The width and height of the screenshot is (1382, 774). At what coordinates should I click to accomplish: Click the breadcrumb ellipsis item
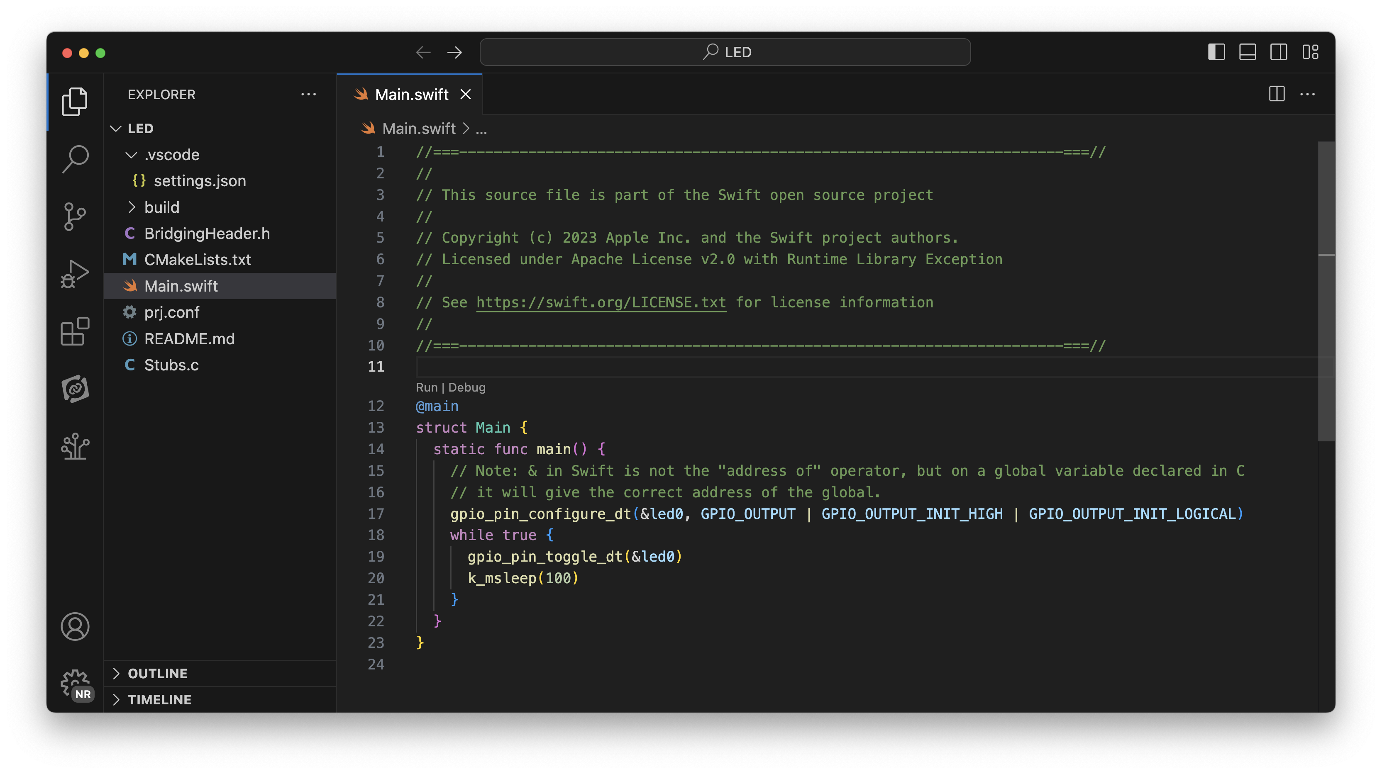tap(481, 130)
